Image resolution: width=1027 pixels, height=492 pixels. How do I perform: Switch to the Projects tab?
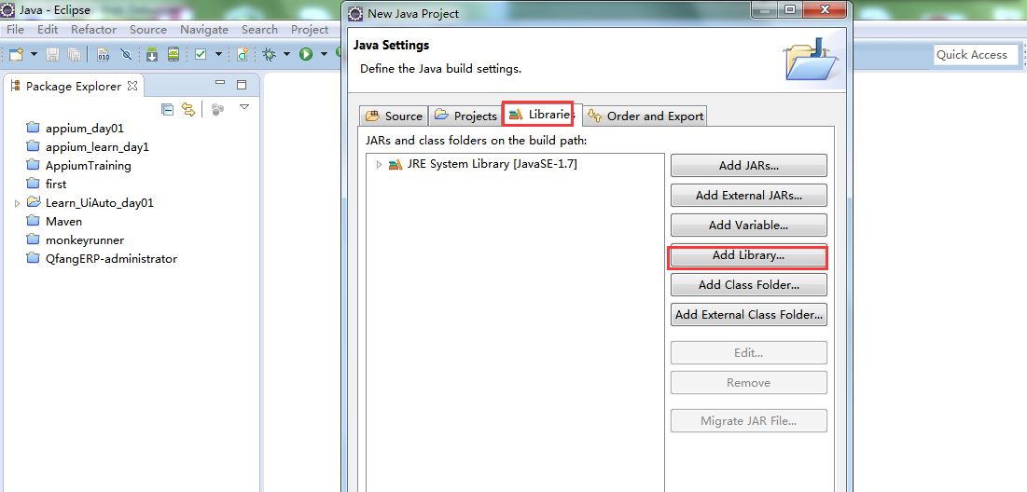[x=465, y=116]
